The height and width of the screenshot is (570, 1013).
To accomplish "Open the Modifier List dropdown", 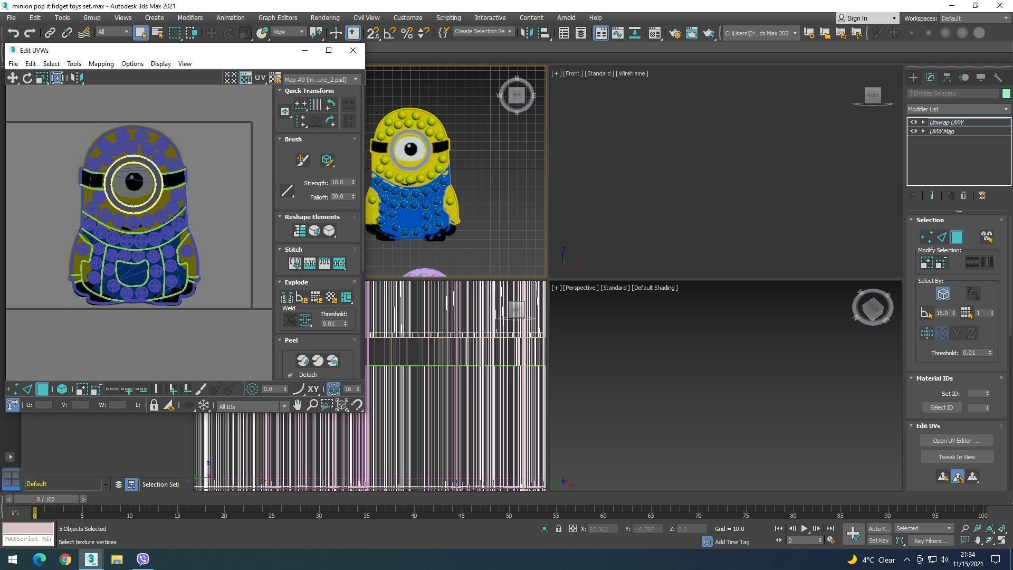I will [x=958, y=109].
